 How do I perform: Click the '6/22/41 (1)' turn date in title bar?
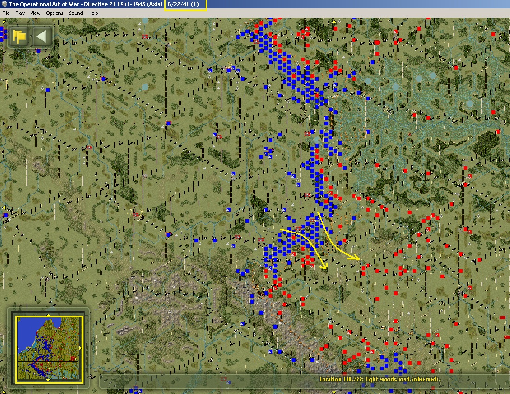(x=183, y=4)
